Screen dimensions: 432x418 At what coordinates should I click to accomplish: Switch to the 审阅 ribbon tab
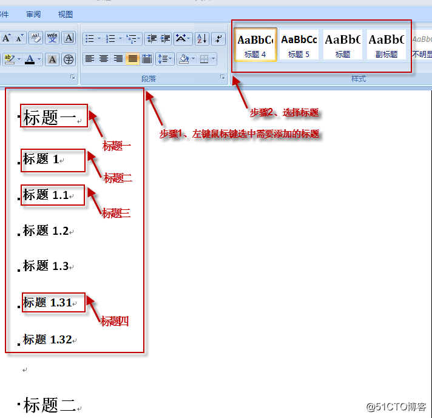tap(33, 14)
